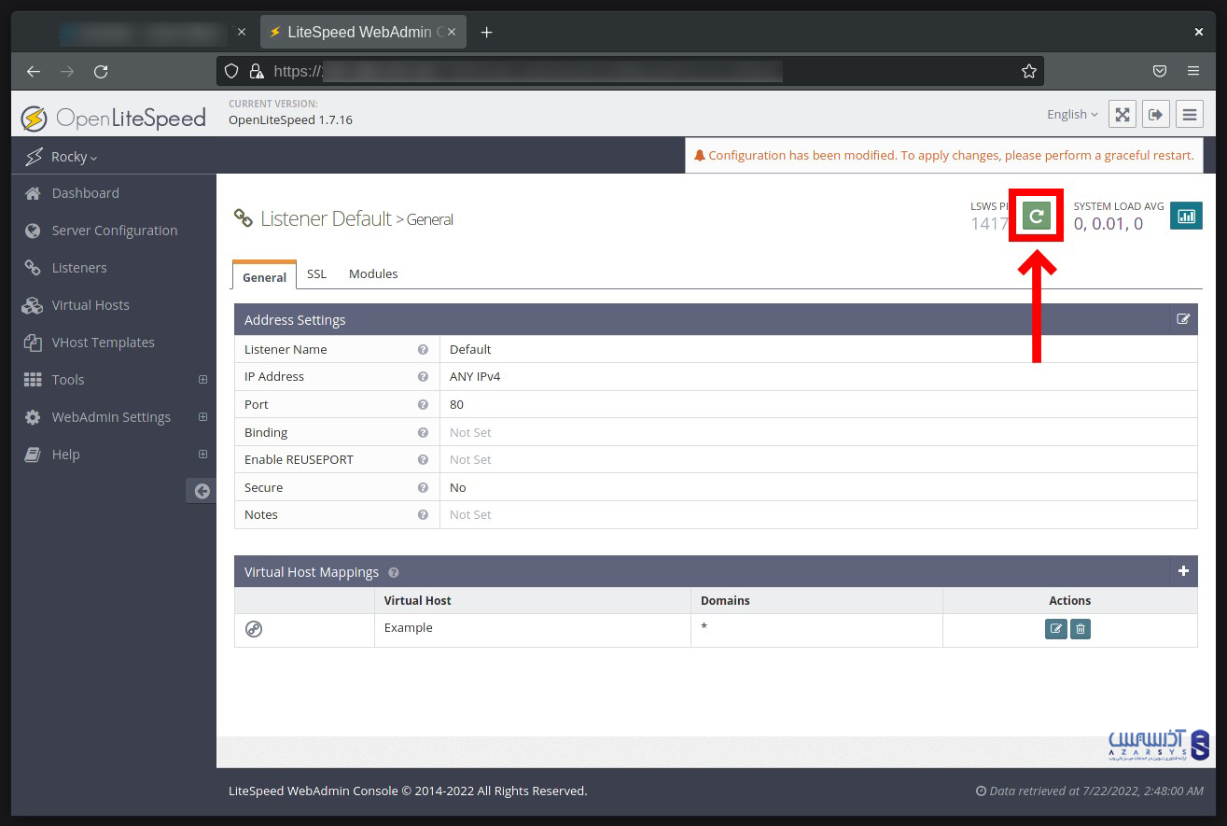Viewport: 1227px width, 826px height.
Task: Go back in browser history
Action: (x=34, y=71)
